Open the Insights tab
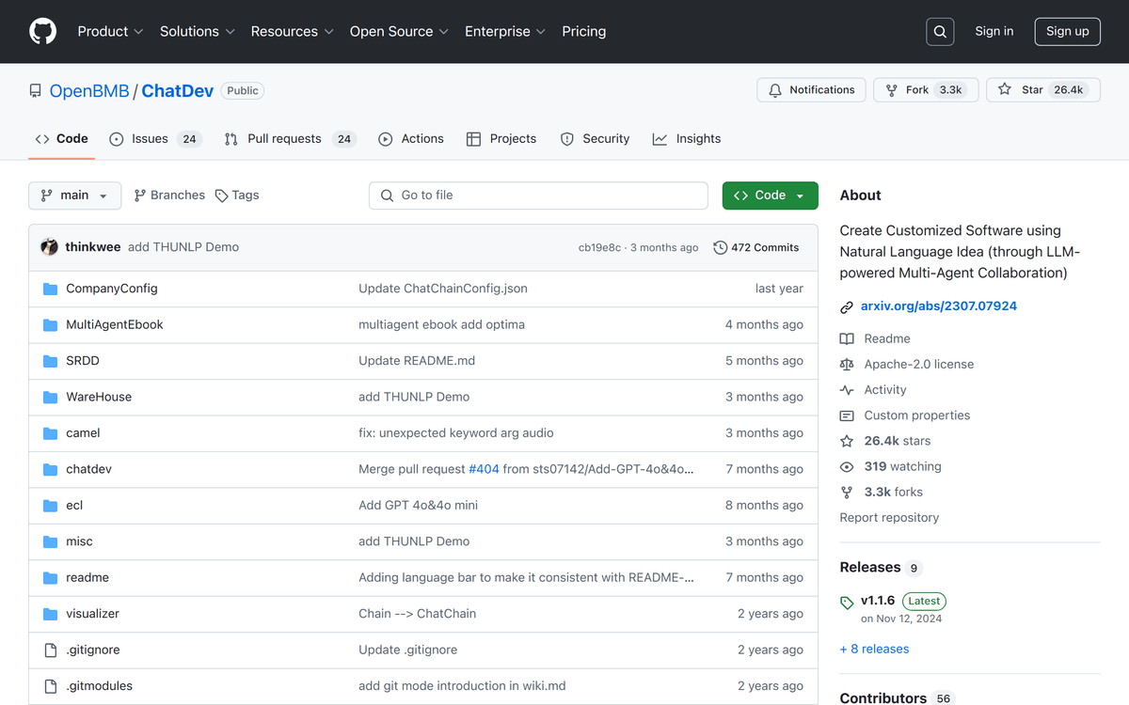1129x705 pixels. click(x=687, y=139)
